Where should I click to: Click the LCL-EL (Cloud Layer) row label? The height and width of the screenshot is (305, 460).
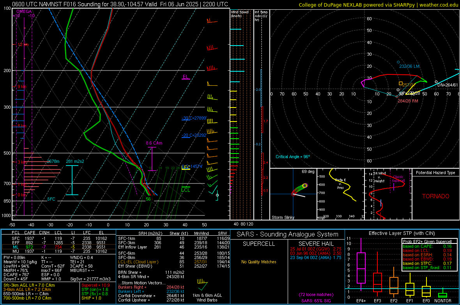pyautogui.click(x=138, y=262)
